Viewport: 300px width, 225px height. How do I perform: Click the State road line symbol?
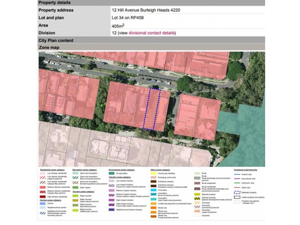pos(237,187)
